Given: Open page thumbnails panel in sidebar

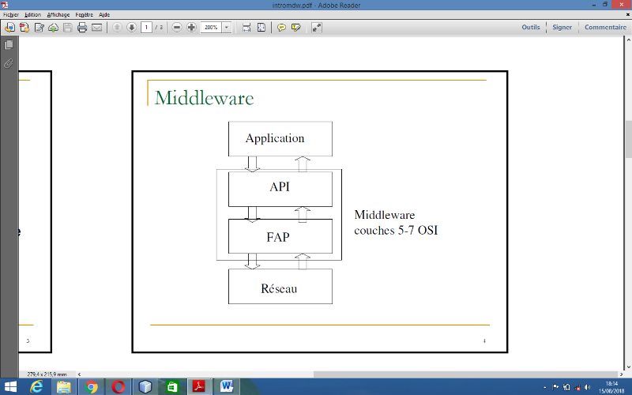Looking at the screenshot, I should 9,46.
